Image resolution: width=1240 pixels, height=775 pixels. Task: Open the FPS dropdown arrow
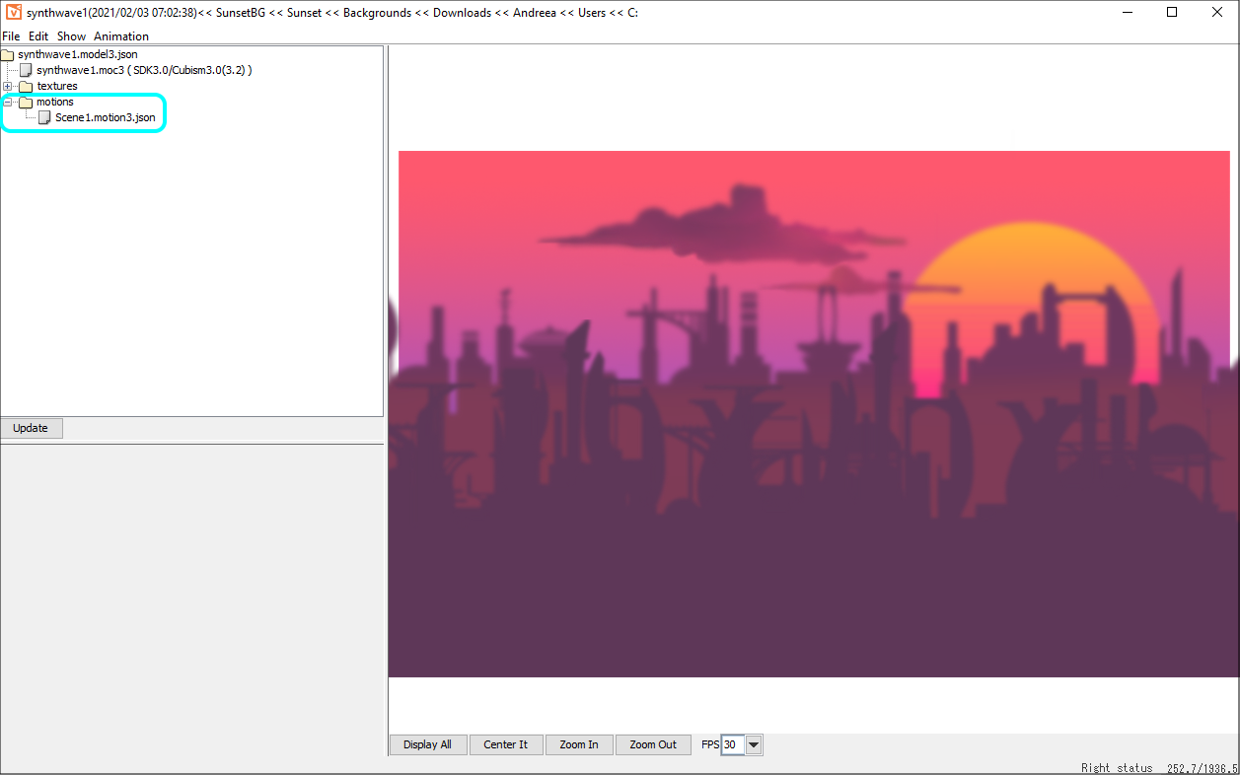pos(754,745)
